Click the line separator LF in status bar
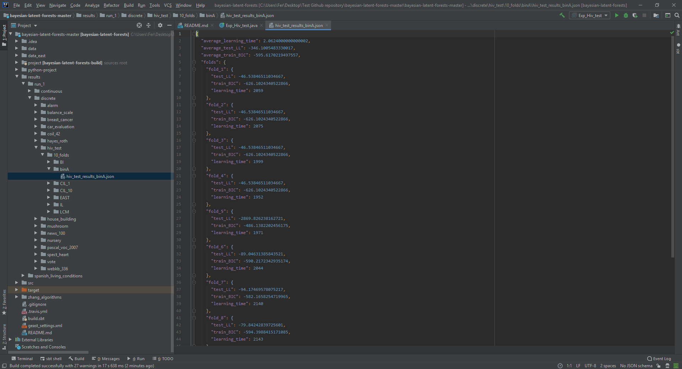 (x=578, y=366)
